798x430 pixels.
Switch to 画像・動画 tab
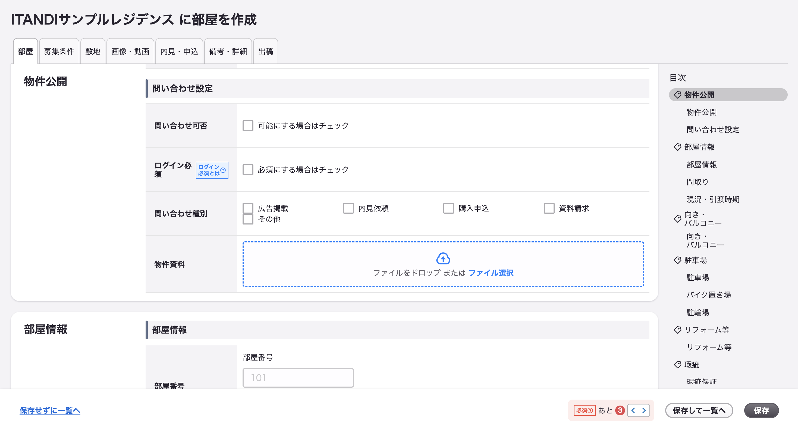[130, 51]
